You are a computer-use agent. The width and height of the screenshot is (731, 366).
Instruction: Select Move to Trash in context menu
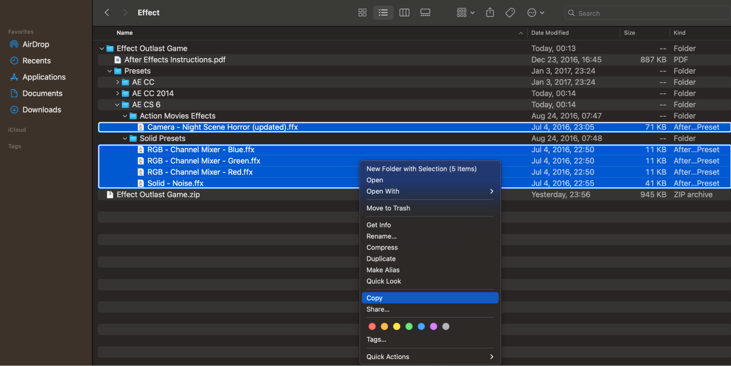pos(388,208)
